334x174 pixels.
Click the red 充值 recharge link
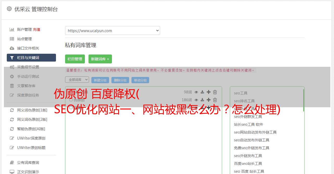(36, 29)
